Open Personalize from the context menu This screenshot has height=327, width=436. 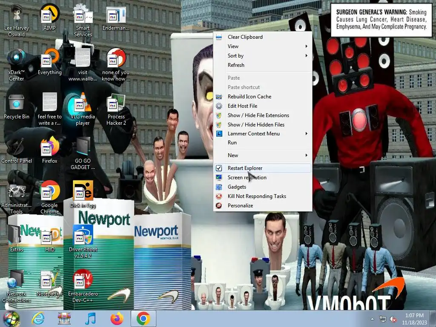pos(262,206)
